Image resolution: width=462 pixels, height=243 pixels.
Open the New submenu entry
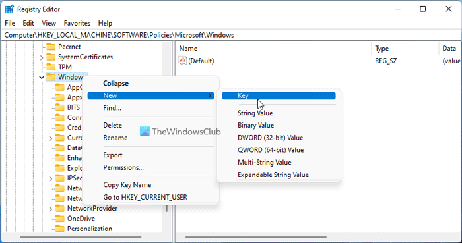pos(150,95)
